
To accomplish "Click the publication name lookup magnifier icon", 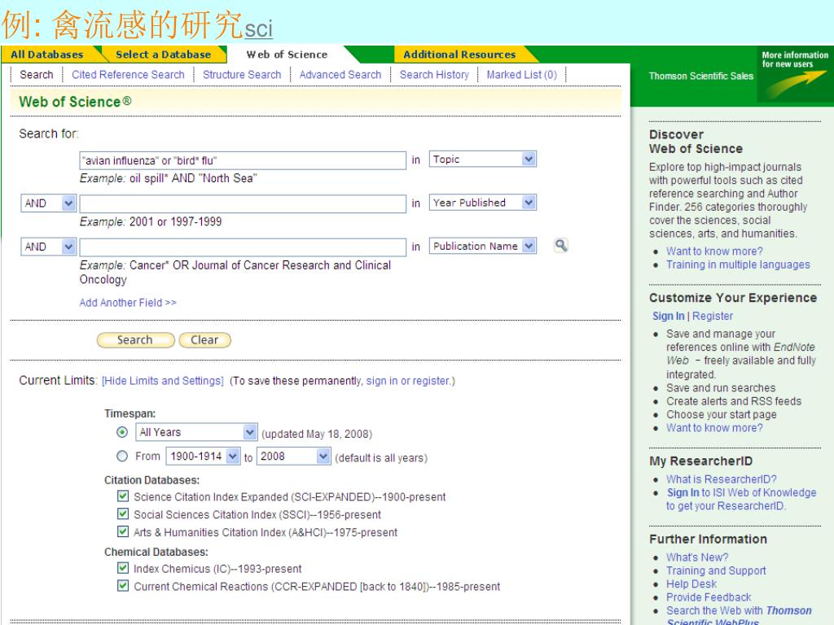I will point(560,246).
